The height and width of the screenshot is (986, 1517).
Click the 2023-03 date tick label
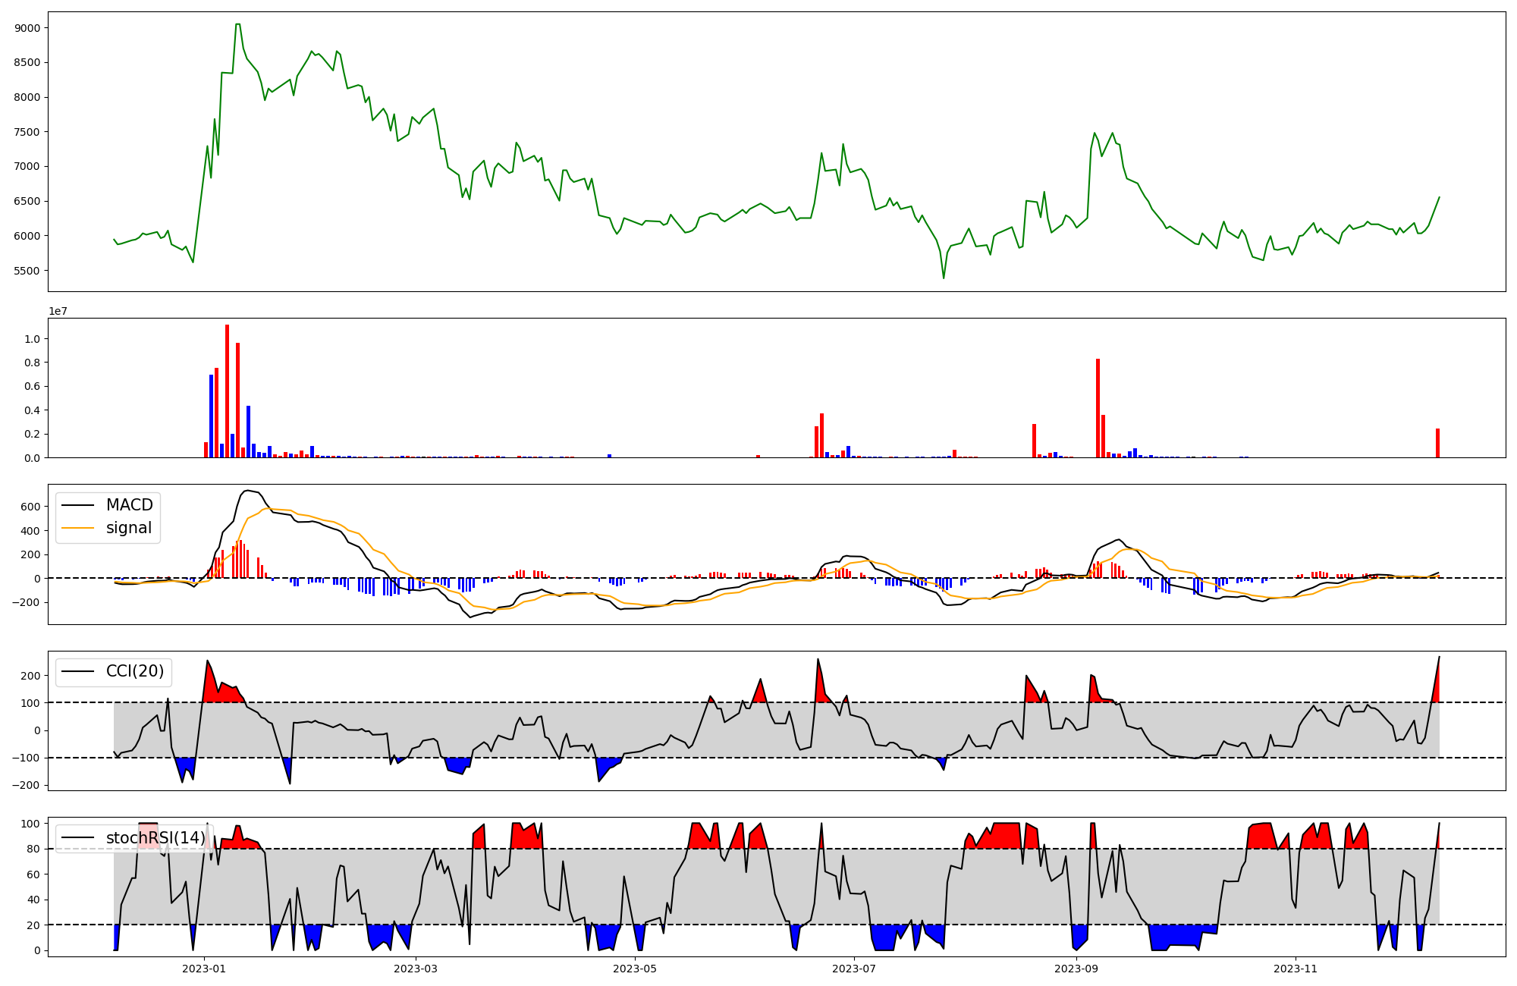(x=416, y=969)
